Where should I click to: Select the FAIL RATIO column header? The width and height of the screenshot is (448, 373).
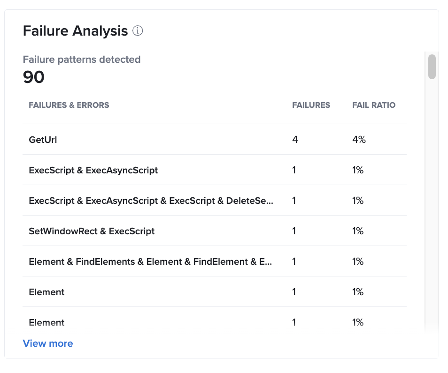374,105
